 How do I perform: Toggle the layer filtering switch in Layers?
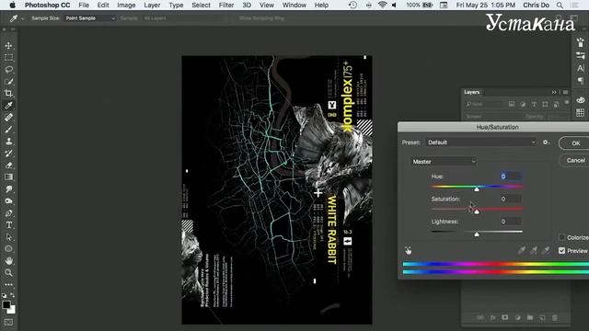point(567,102)
